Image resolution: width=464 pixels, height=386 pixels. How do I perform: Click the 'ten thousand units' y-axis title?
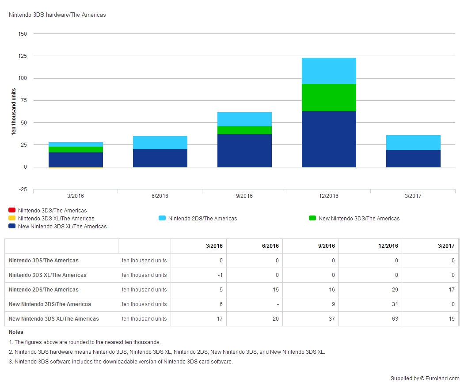click(x=13, y=111)
